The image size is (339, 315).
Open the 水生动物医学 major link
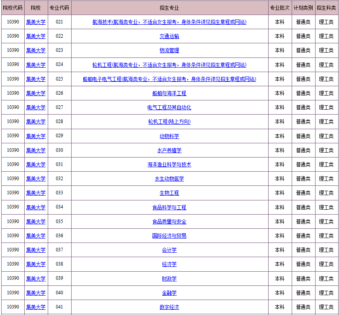(169, 179)
